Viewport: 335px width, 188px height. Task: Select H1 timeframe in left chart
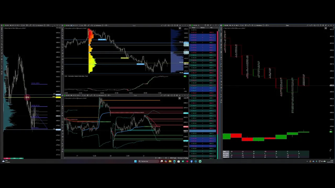(13, 25)
